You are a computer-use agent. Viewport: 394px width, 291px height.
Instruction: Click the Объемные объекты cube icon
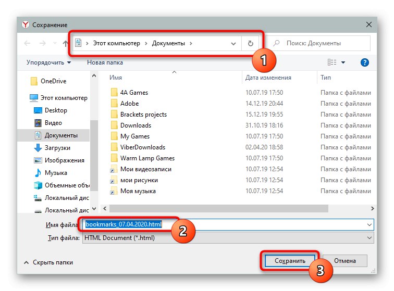point(38,185)
